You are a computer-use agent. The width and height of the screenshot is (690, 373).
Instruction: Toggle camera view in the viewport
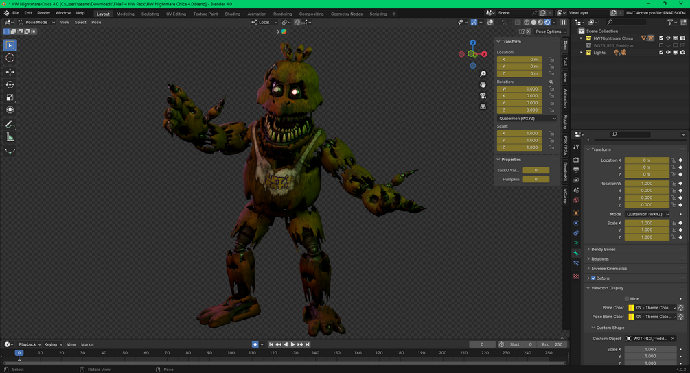(x=483, y=95)
